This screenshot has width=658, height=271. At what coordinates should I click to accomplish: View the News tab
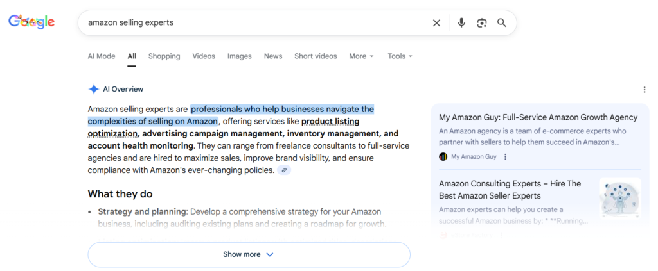coord(272,56)
